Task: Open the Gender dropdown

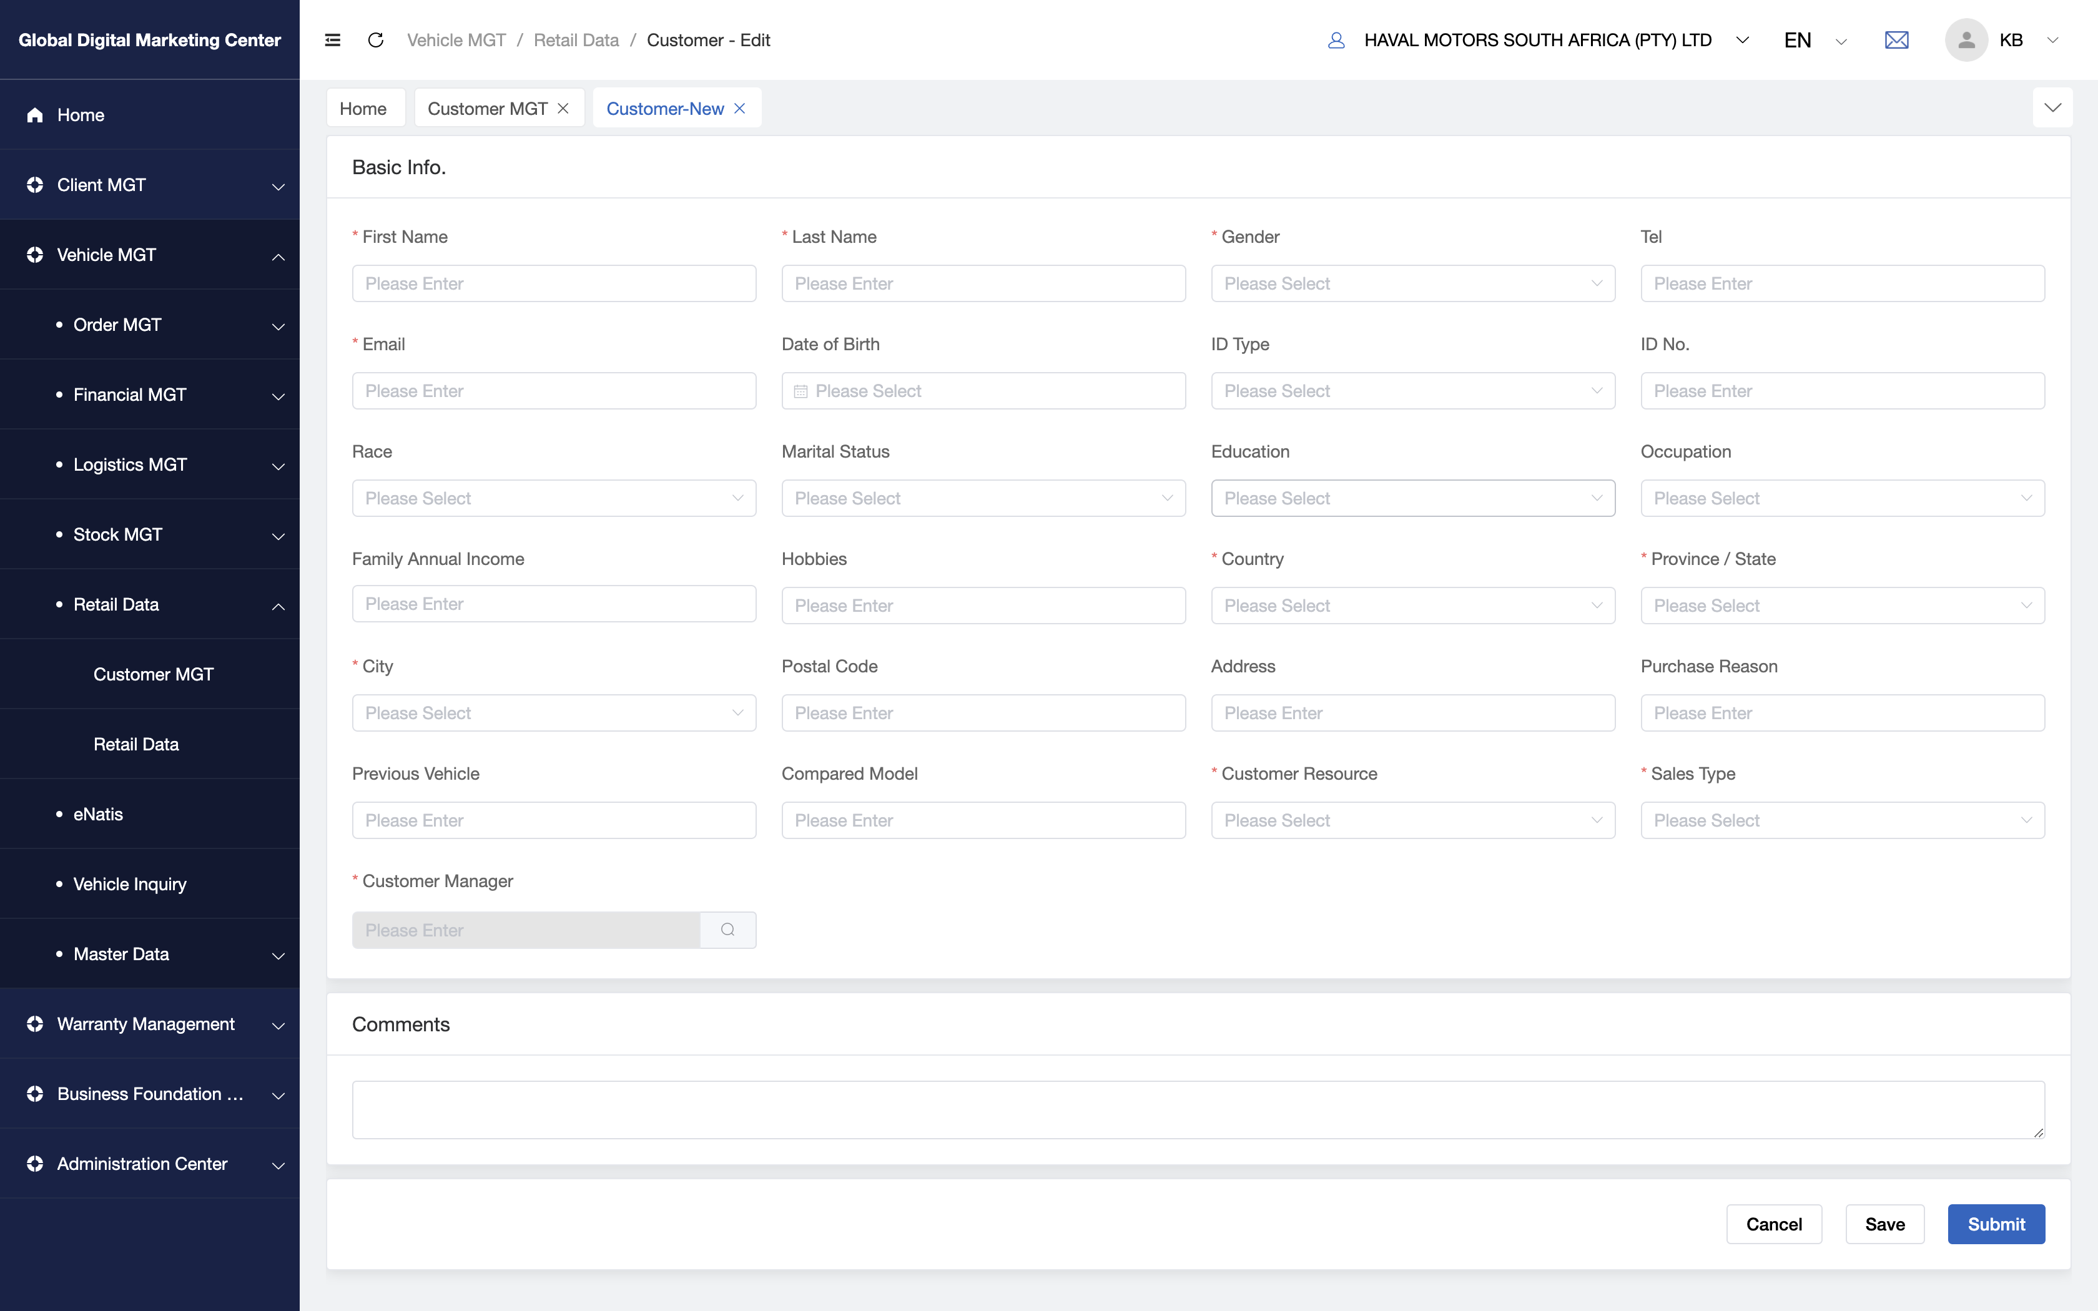Action: 1413,283
